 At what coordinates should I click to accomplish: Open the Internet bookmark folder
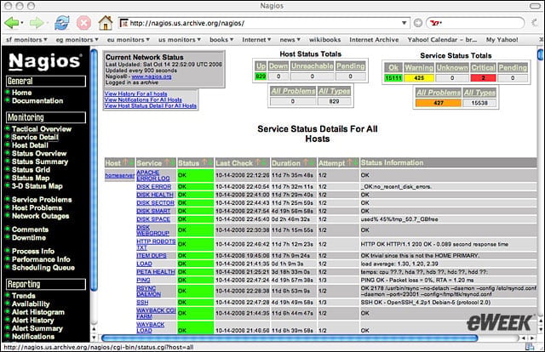256,40
